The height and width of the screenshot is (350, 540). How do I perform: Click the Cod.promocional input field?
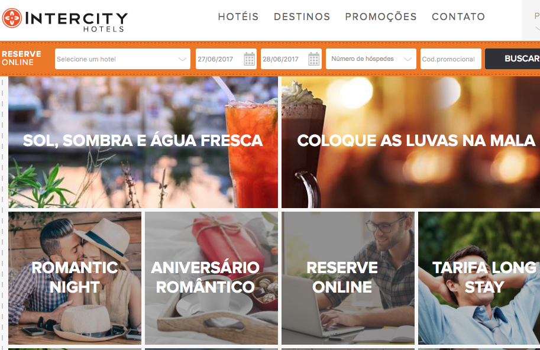pos(451,59)
